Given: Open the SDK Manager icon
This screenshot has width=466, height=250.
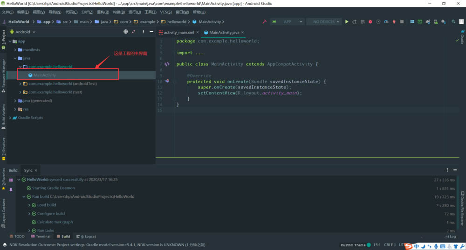Looking at the screenshot, I should click(444, 22).
